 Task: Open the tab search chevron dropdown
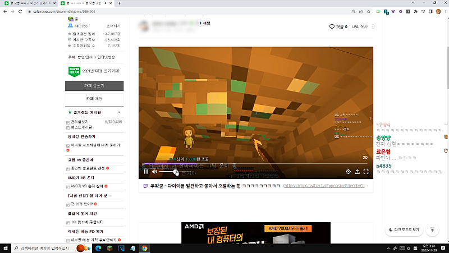click(413, 3)
